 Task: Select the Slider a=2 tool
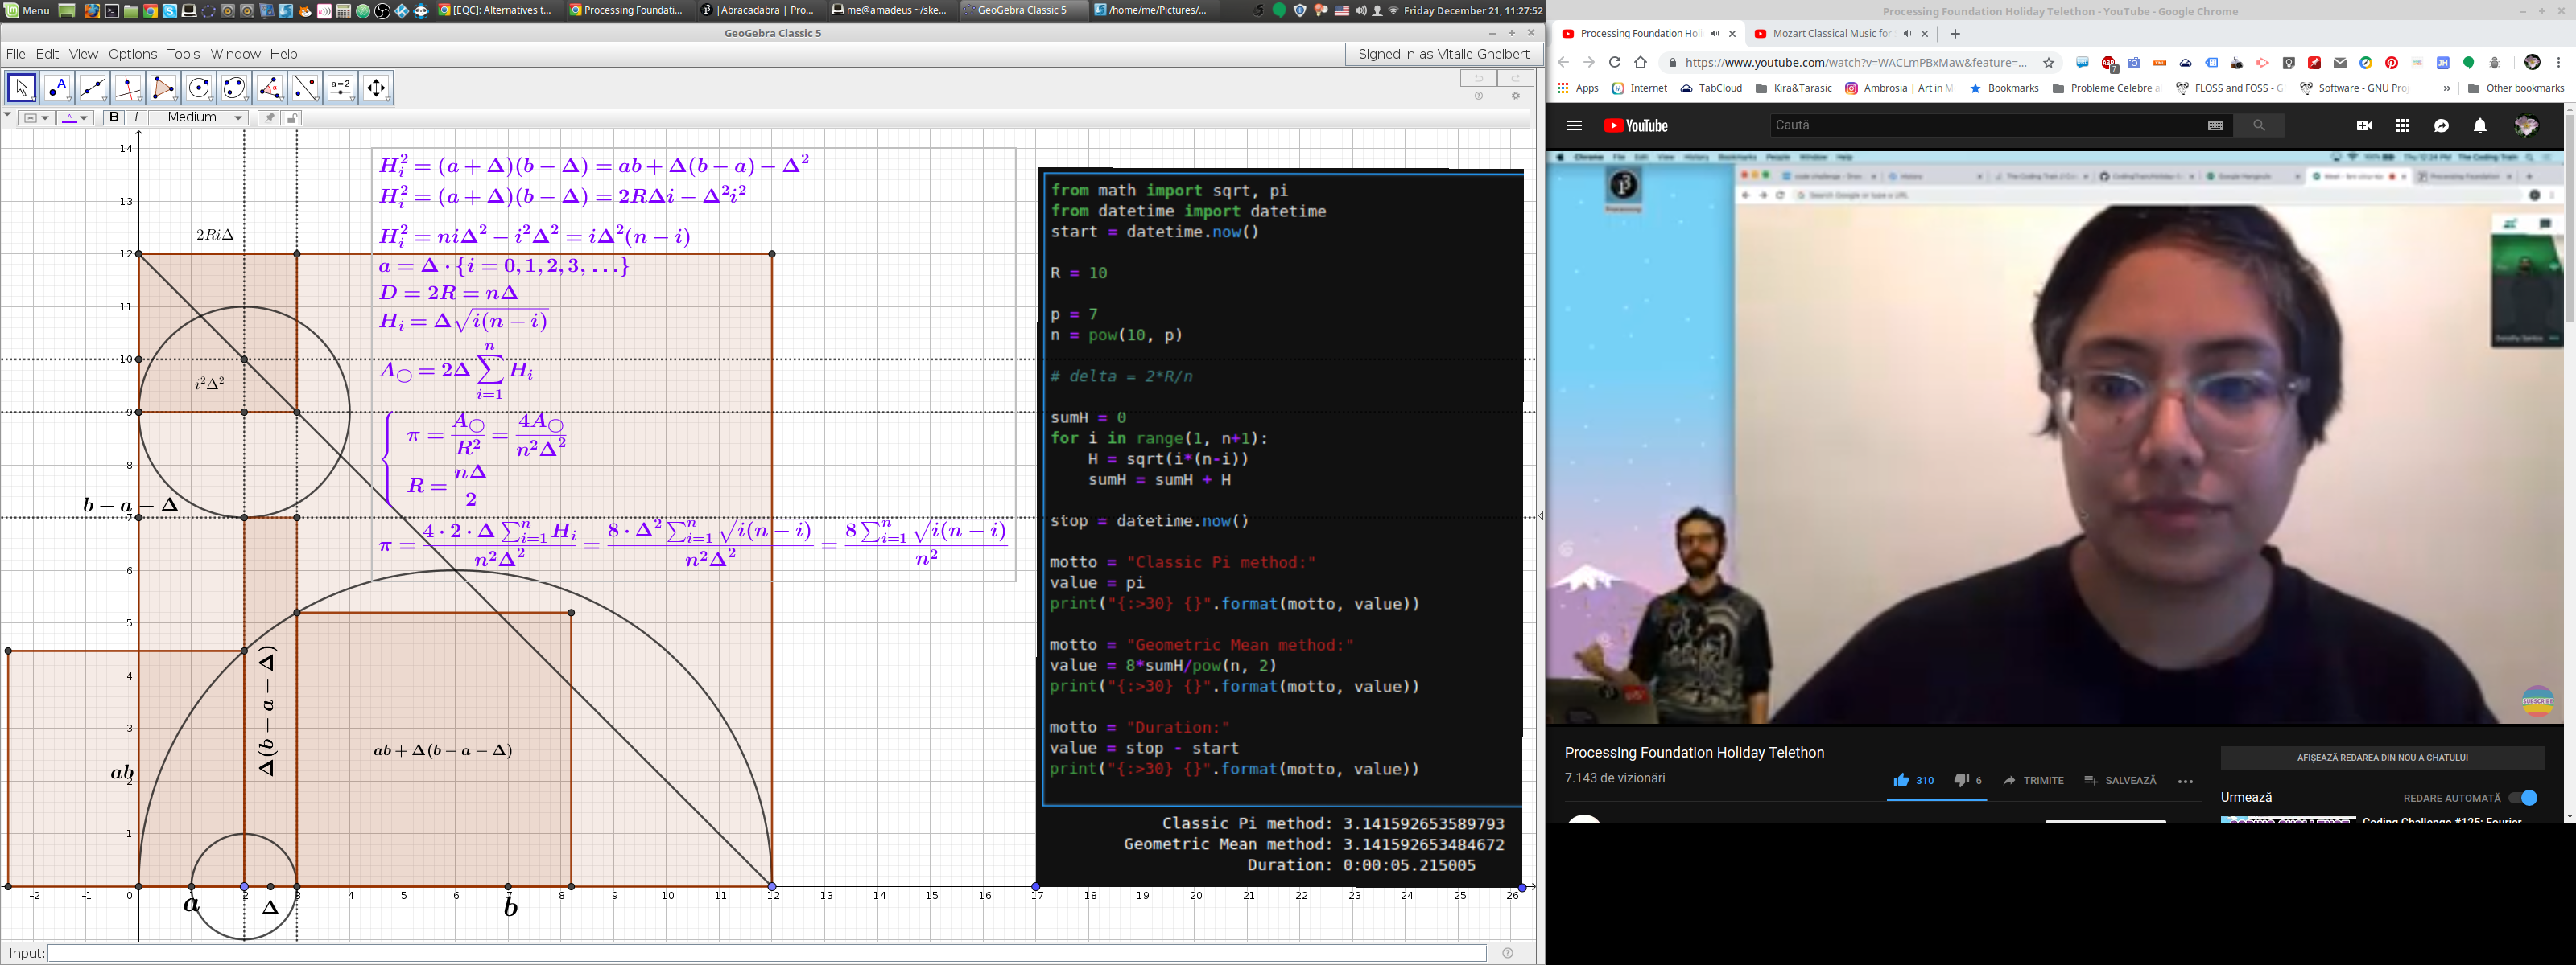341,88
